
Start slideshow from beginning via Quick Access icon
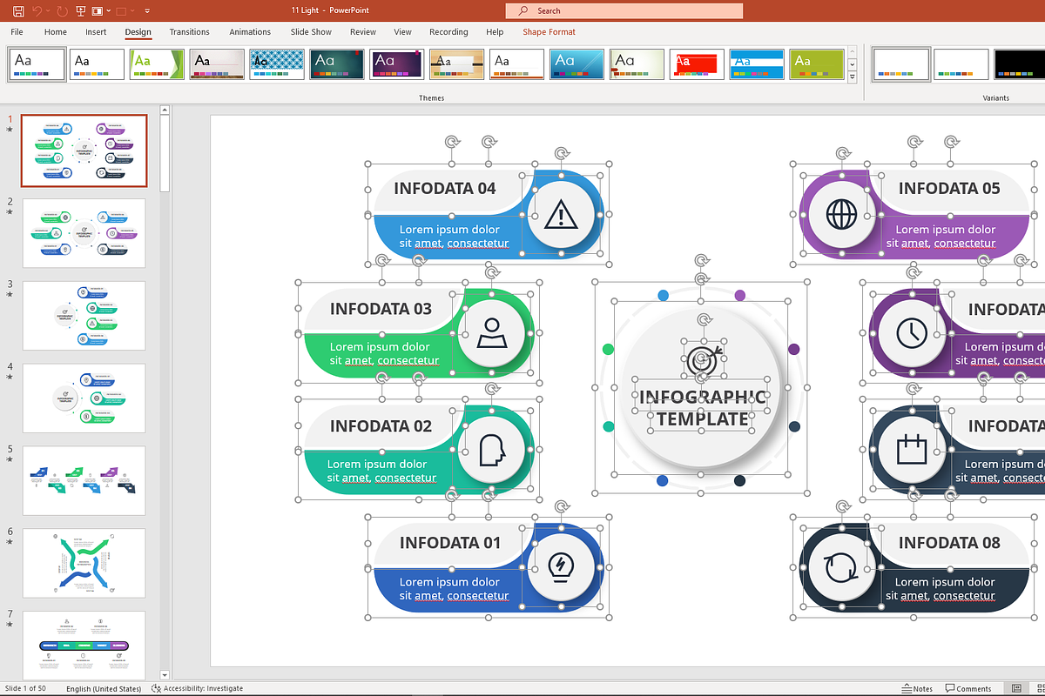click(81, 11)
